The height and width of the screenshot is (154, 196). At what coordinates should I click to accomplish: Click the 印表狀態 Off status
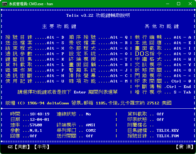tap(160, 120)
